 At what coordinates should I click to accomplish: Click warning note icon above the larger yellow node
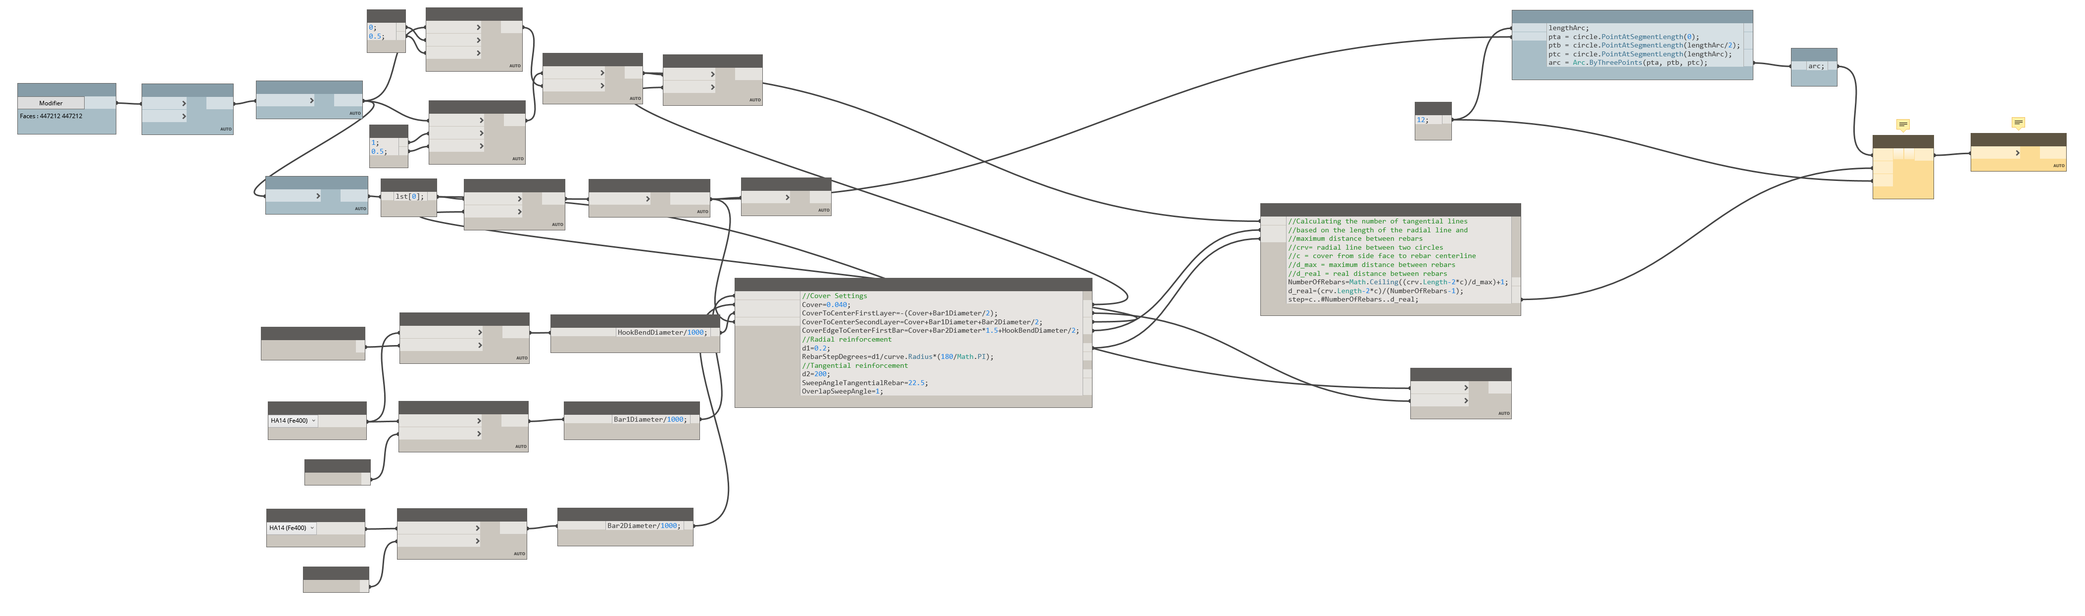1903,125
